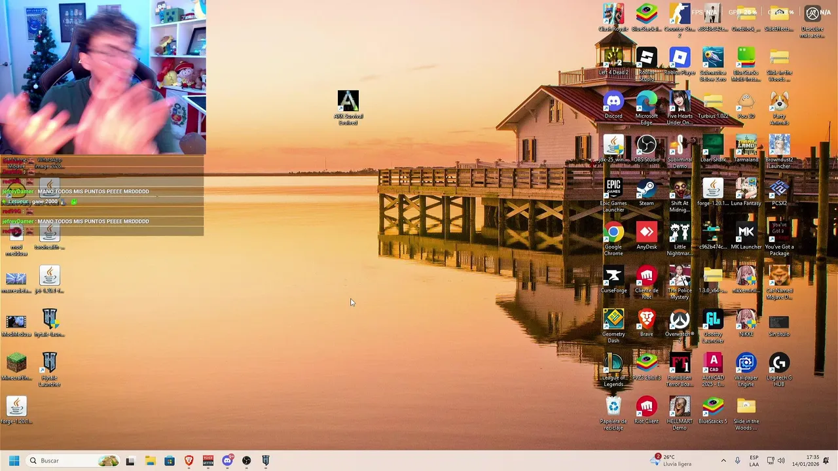Switch the ESP LAA input language
838x471 pixels.
(754, 461)
